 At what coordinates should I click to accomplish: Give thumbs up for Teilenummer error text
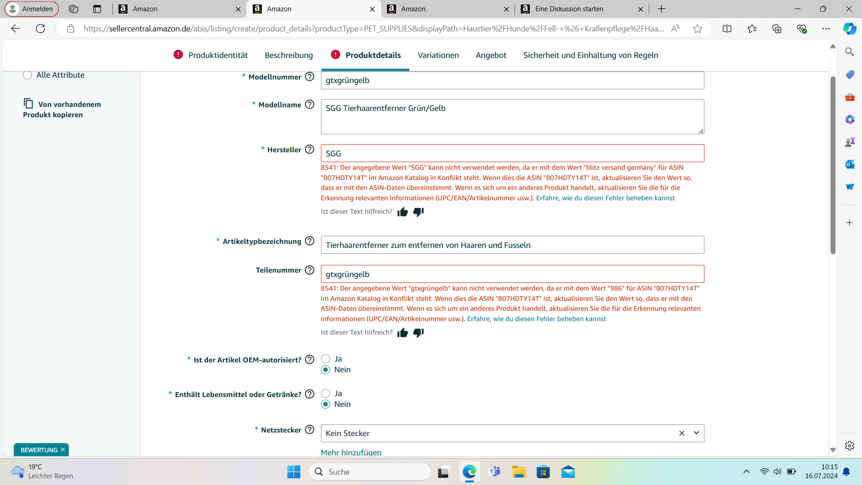point(402,333)
